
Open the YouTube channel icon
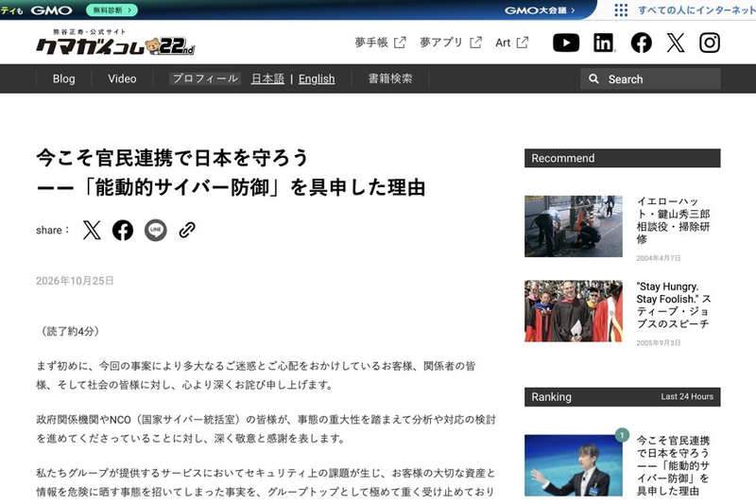566,43
